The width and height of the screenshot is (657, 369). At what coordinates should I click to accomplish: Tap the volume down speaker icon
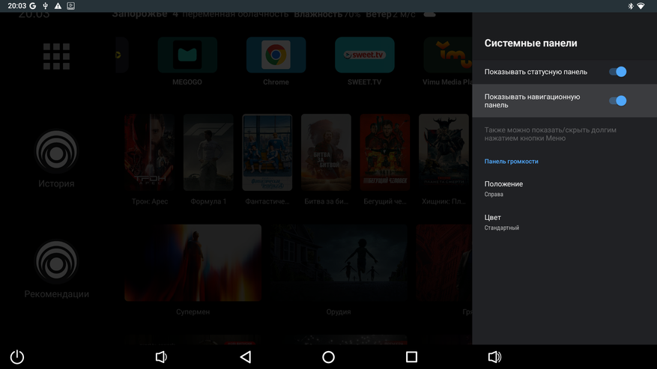[x=161, y=357]
